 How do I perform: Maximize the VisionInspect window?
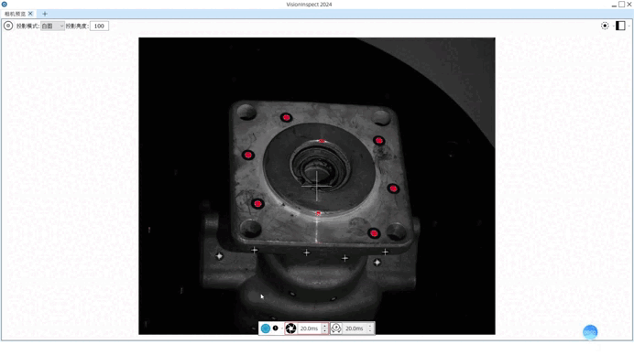coord(621,5)
